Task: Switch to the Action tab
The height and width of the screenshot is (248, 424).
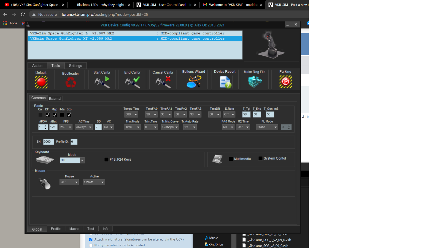Action: (37, 66)
